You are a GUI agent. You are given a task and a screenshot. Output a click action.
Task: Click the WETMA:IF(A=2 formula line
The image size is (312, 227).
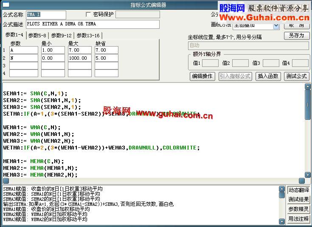(x=101, y=148)
